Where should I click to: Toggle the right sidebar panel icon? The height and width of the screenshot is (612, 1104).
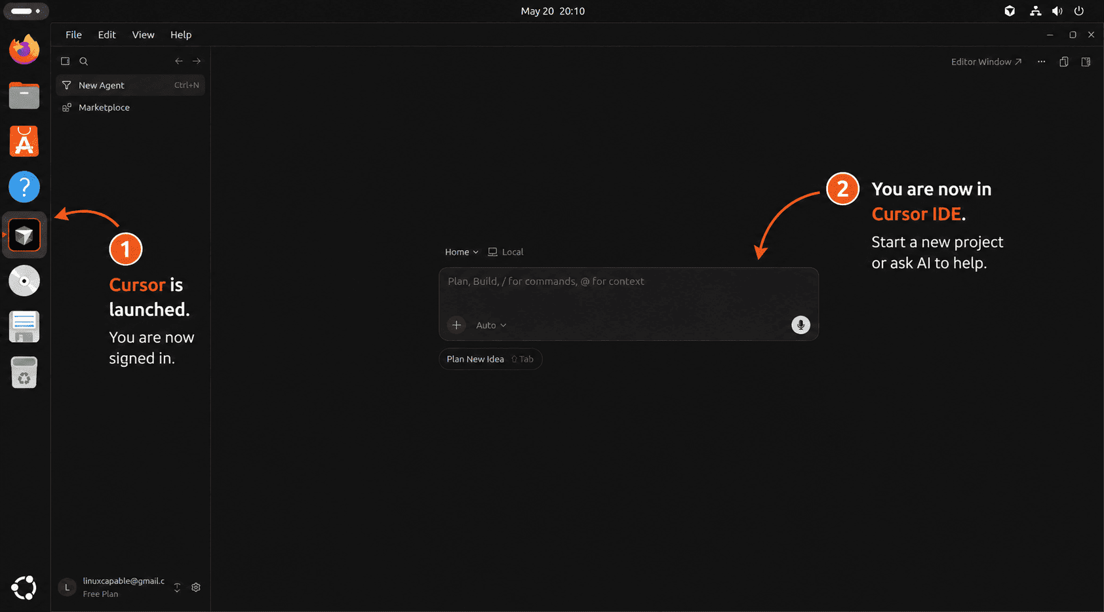coord(1086,62)
